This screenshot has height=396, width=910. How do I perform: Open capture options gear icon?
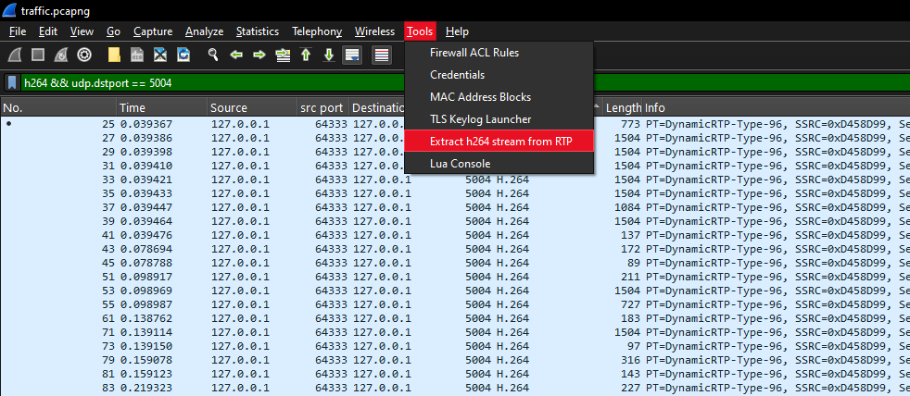click(x=84, y=56)
